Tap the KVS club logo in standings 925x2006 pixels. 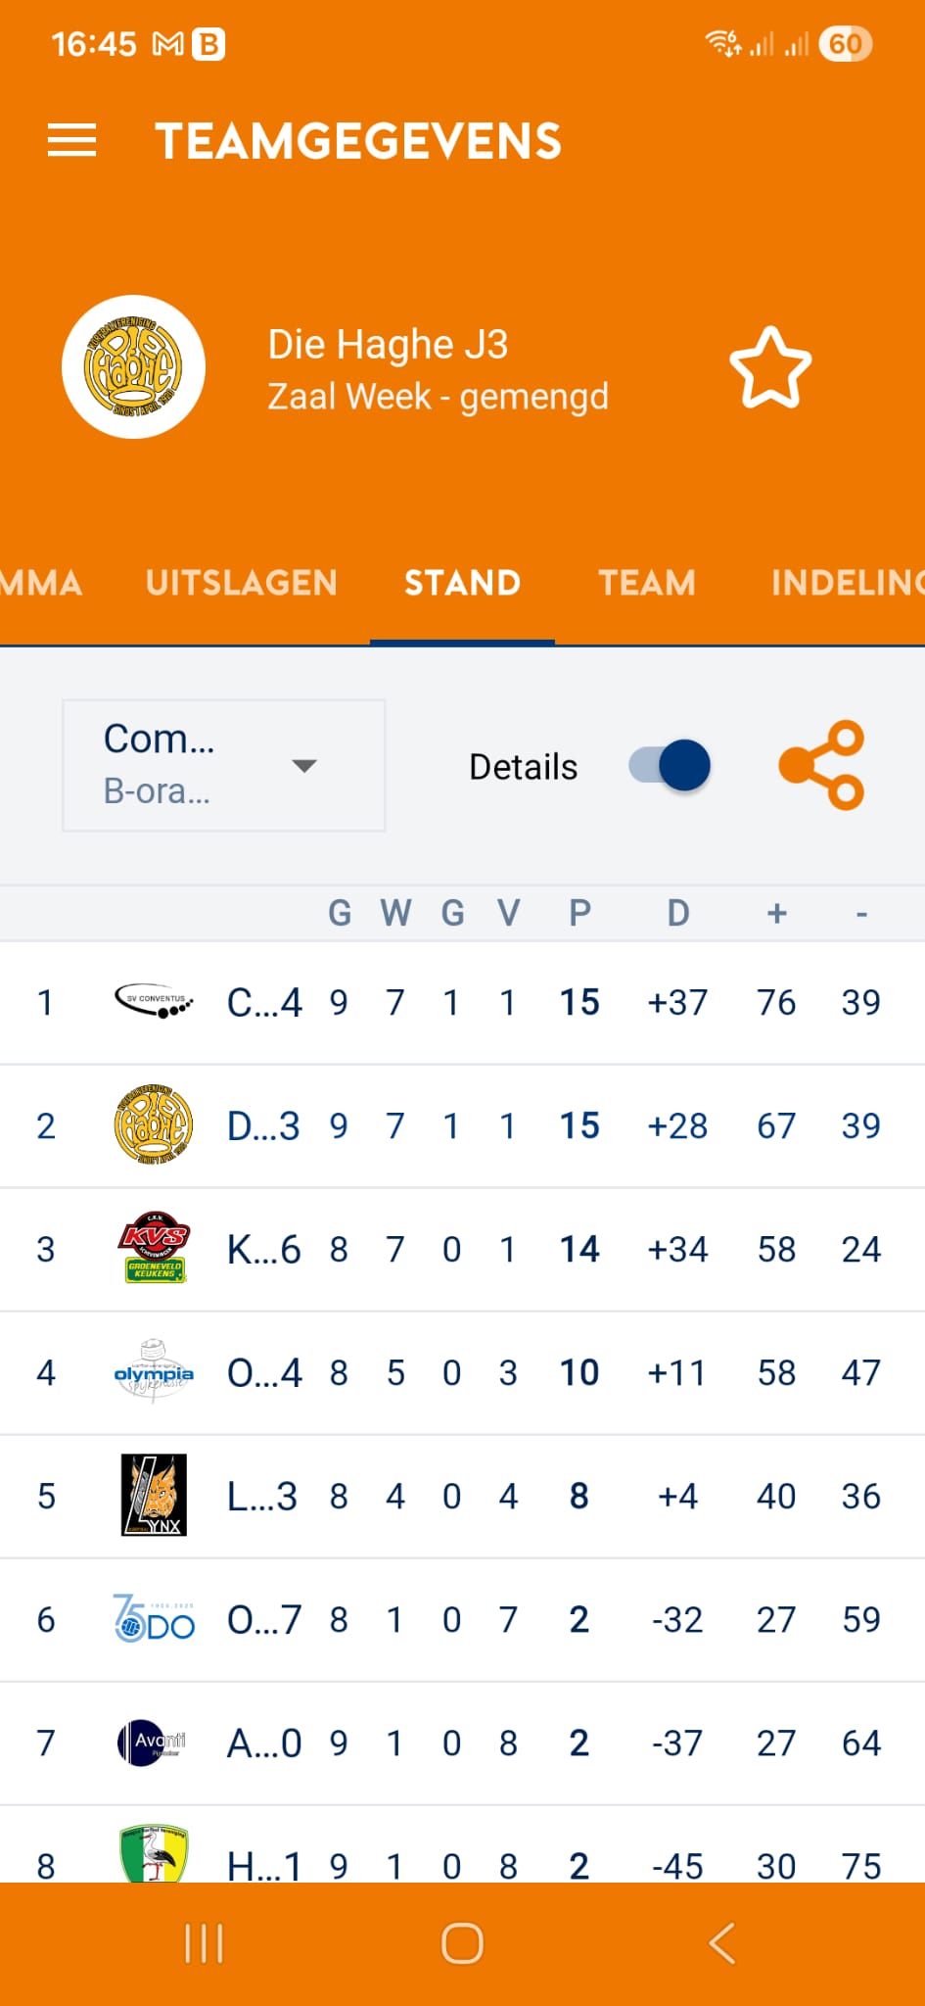pos(154,1249)
